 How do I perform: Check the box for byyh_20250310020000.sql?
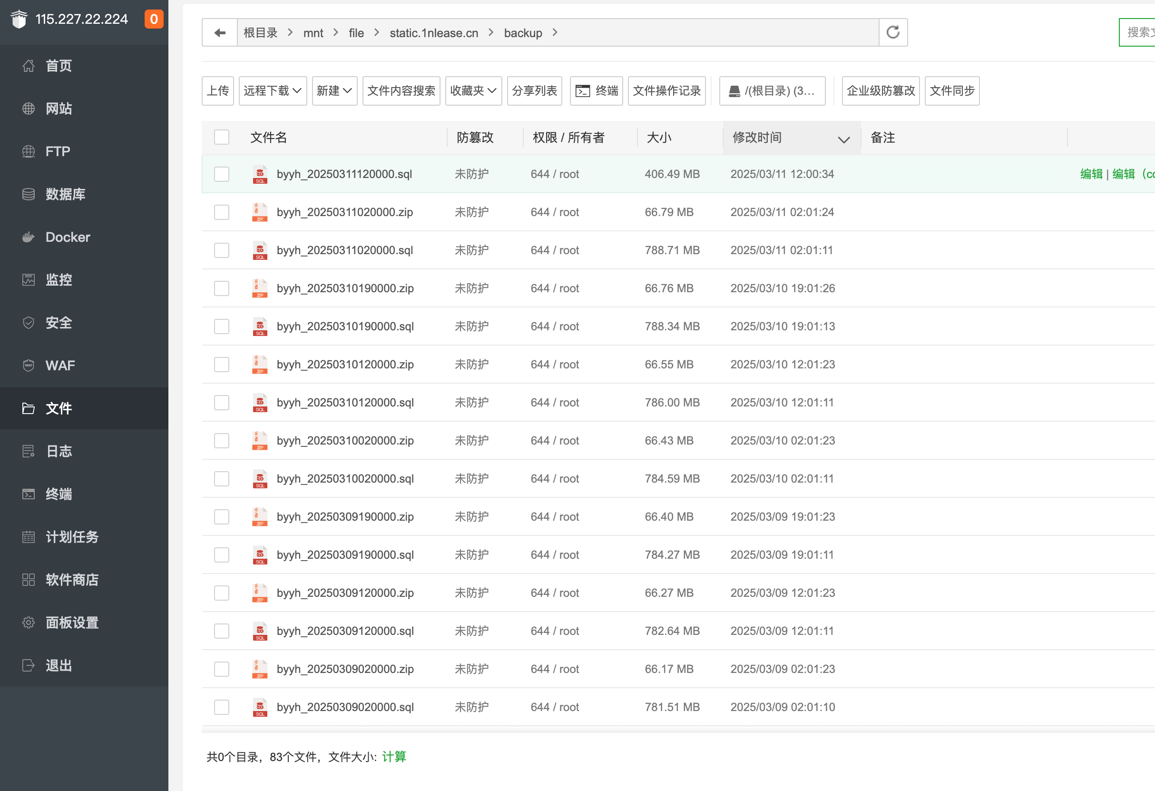[x=222, y=478]
